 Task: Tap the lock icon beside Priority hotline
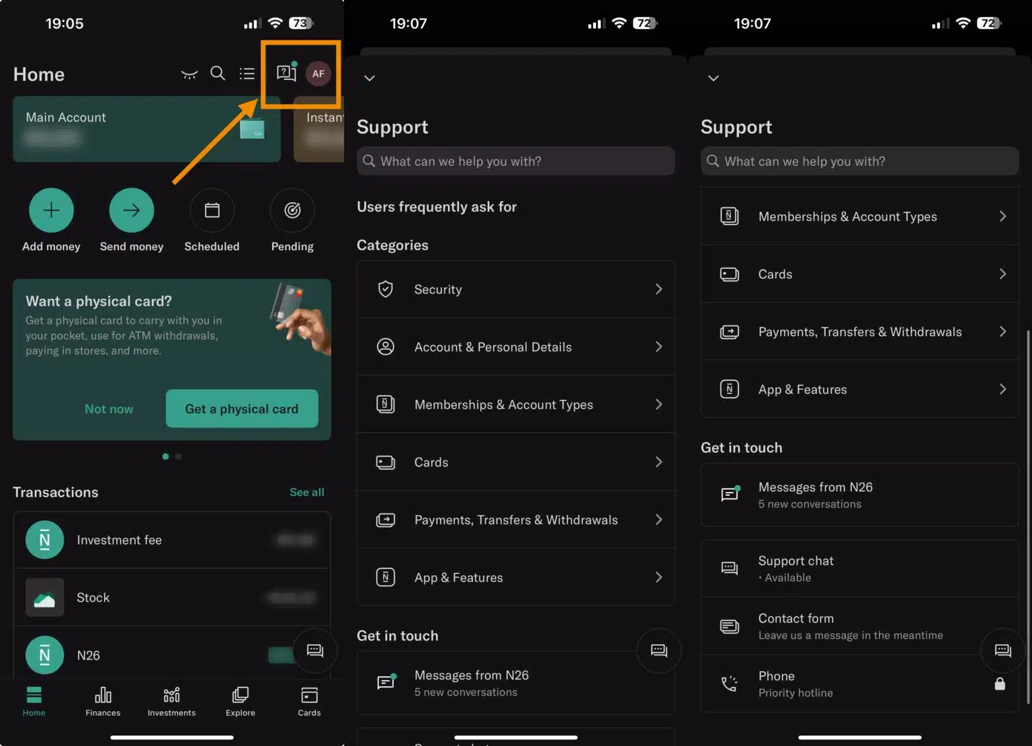click(999, 683)
